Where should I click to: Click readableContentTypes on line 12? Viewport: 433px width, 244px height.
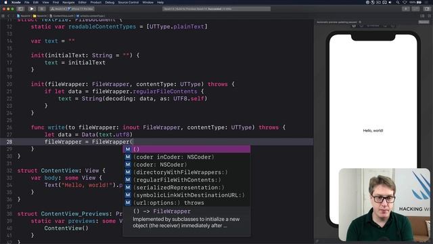pyautogui.click(x=102, y=27)
